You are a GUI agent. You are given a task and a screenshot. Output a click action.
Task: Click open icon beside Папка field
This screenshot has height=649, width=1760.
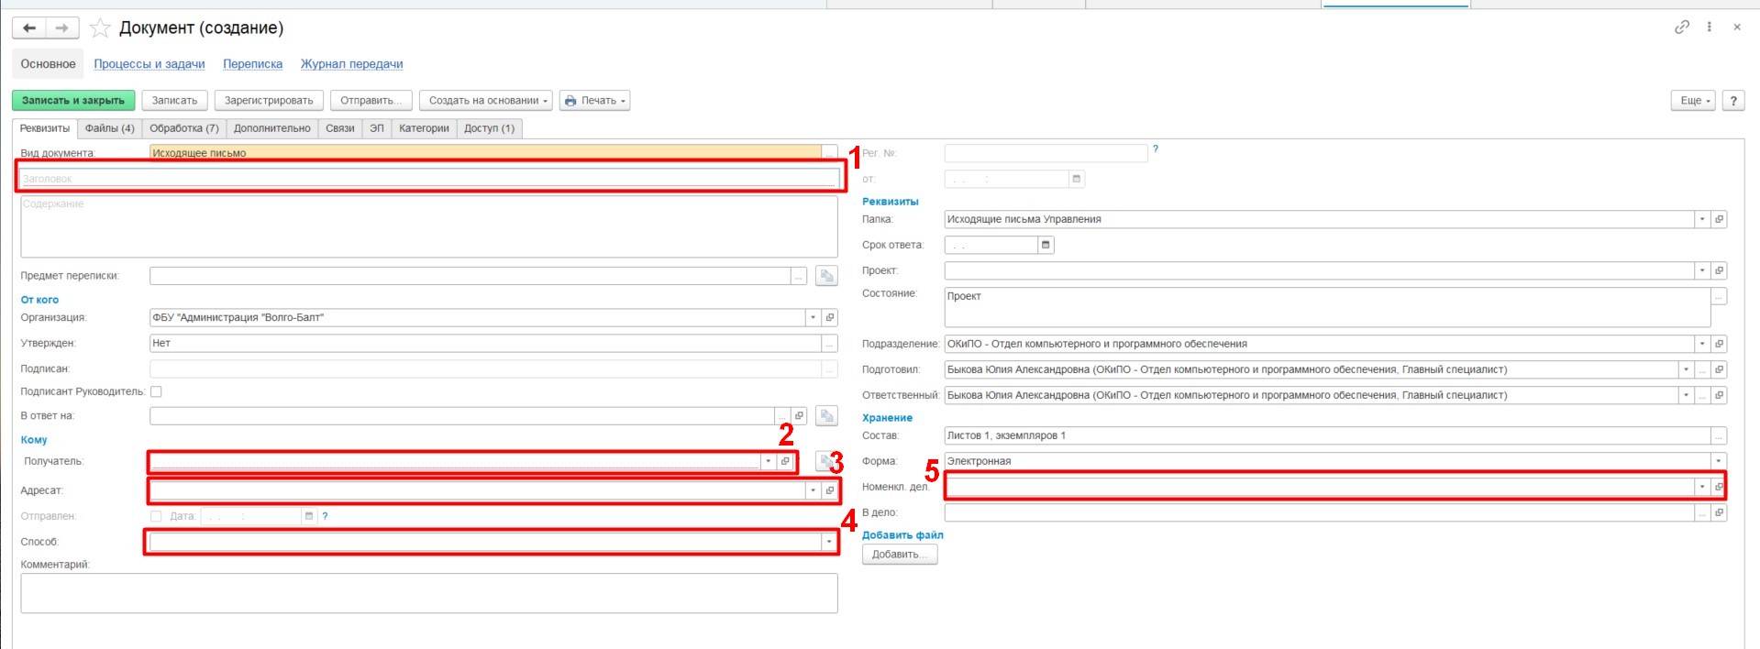1720,219
